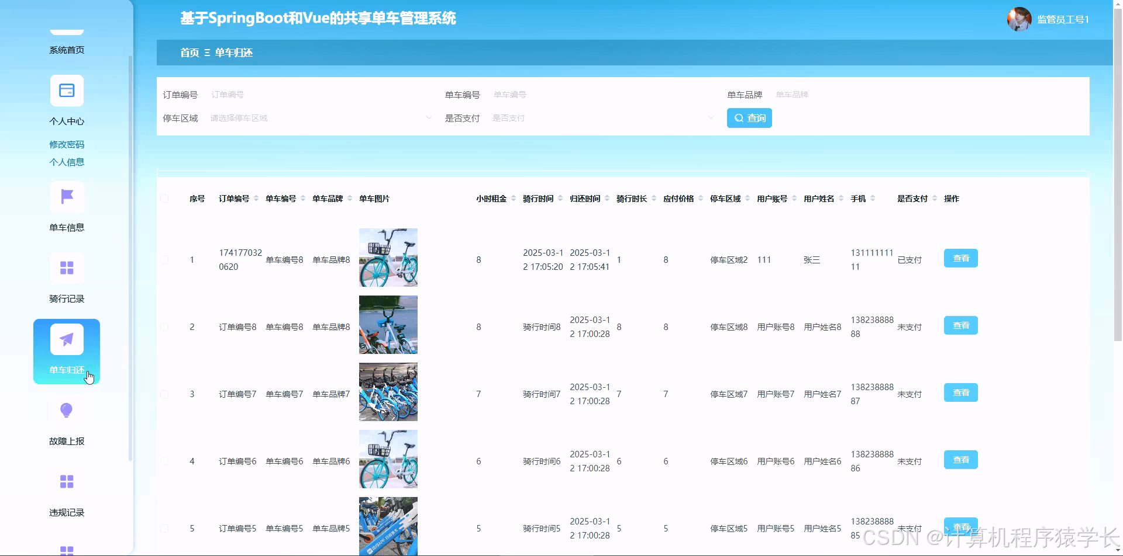Screen dimensions: 1123x556
Task: Click the 单车信息 flag icon in sidebar
Action: 67,197
